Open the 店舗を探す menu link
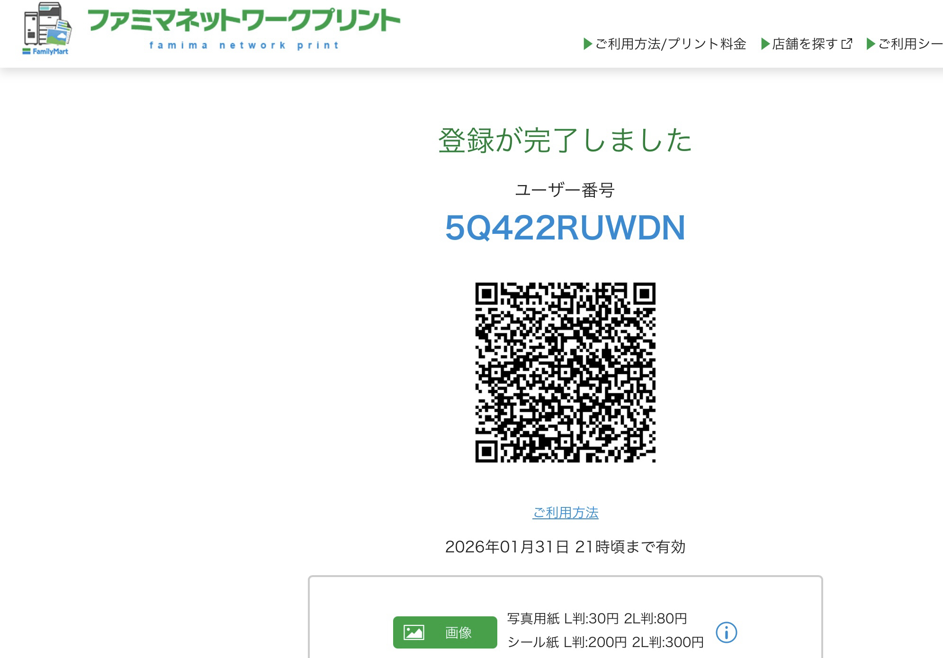 tap(805, 44)
